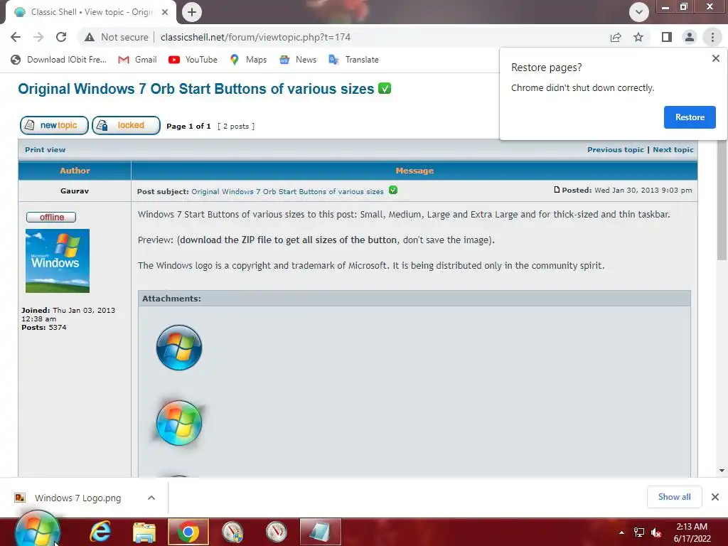Bookmark this page with star icon

click(638, 37)
